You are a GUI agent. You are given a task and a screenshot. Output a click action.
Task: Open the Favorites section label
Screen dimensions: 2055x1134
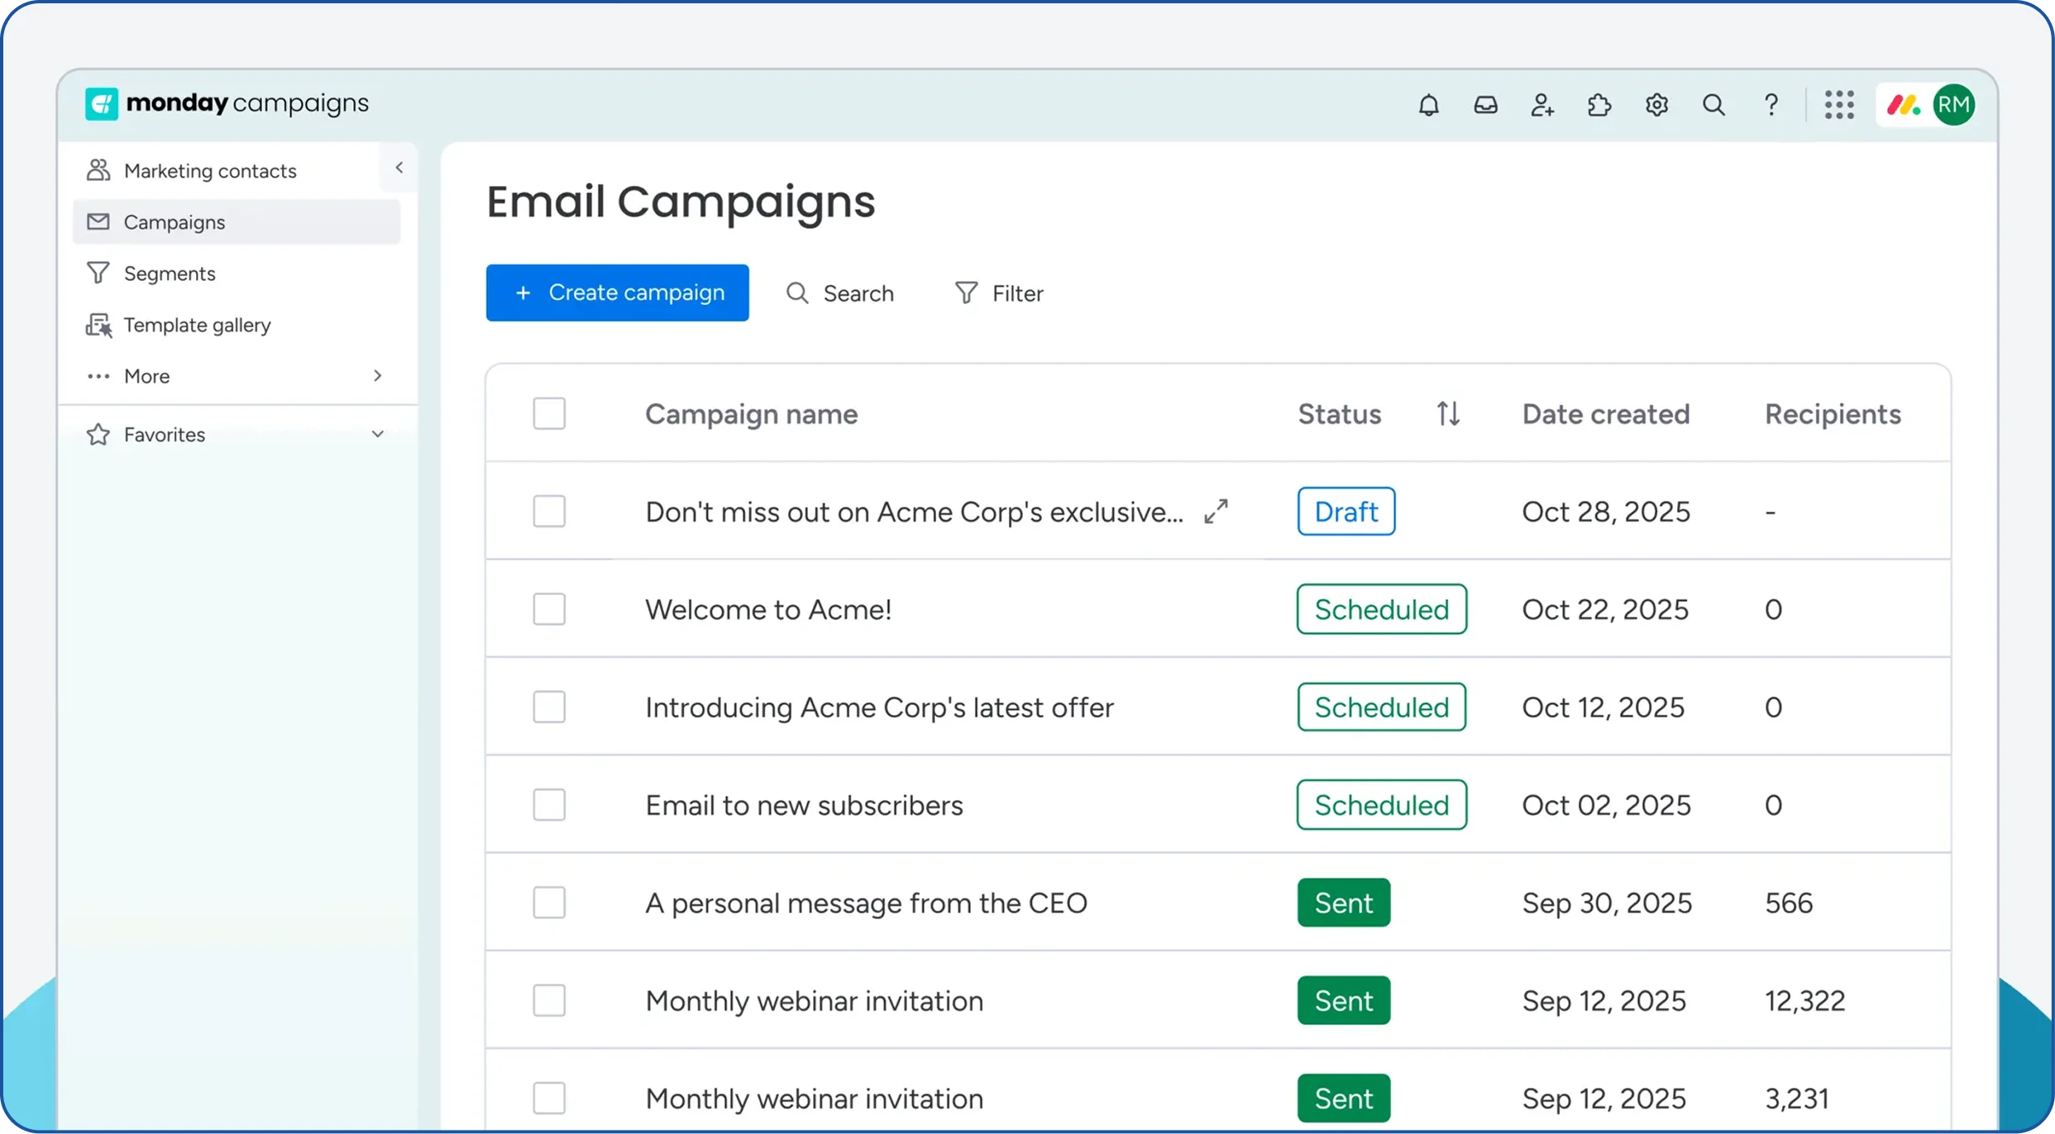pos(165,434)
